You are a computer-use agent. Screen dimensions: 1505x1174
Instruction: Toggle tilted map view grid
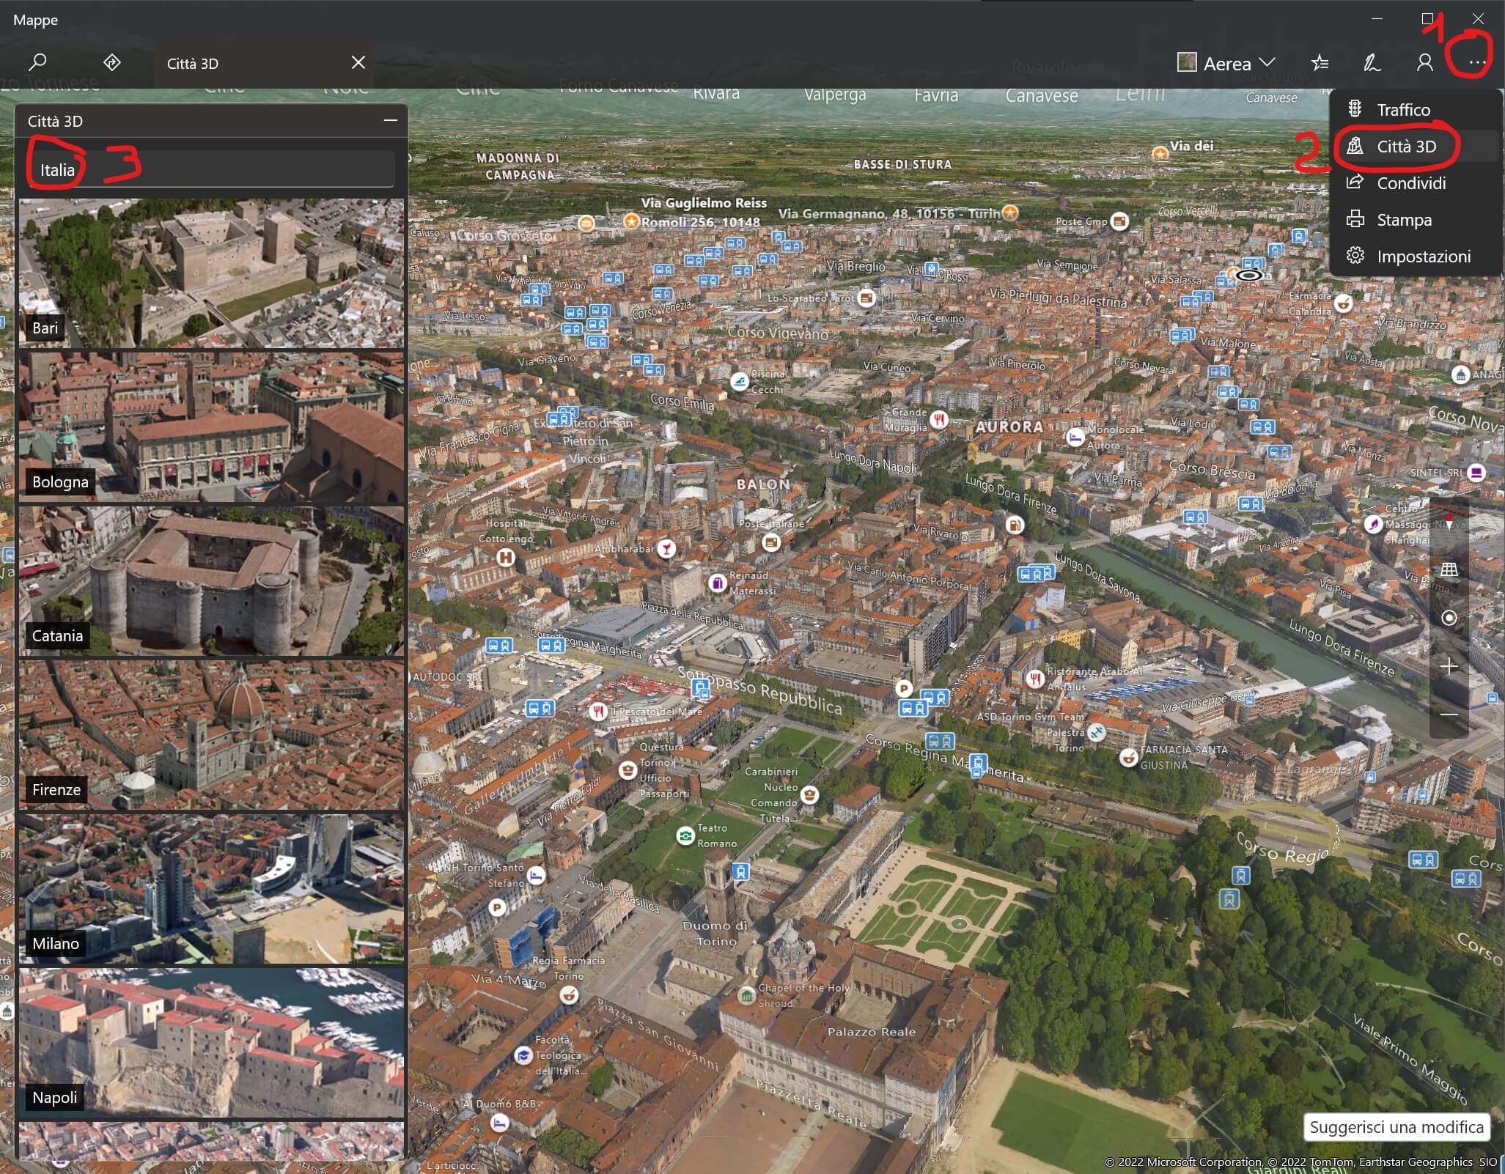pos(1449,569)
